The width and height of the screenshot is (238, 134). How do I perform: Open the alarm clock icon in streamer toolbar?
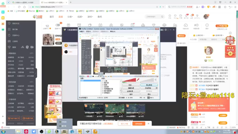[79, 25]
